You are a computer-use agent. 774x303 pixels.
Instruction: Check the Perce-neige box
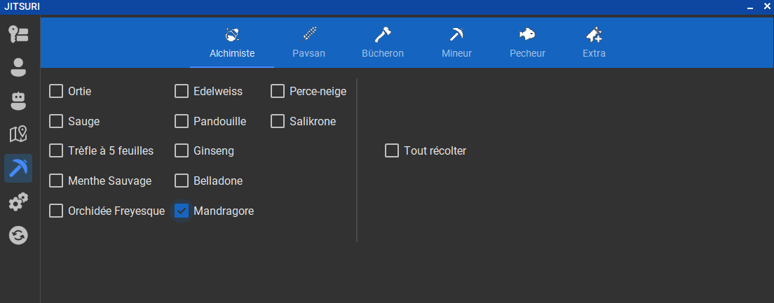(278, 91)
